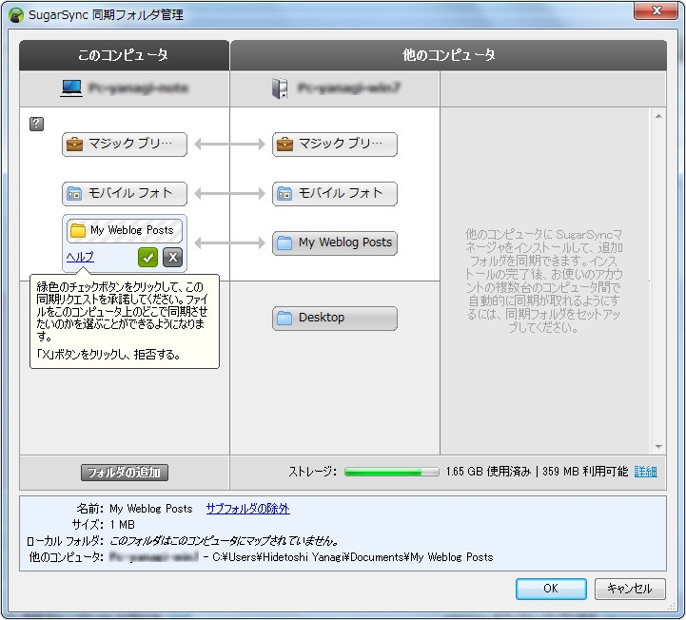The width and height of the screenshot is (686, 620).
Task: Click the sync arrow between モバイル フォト folders
Action: pyautogui.click(x=229, y=193)
